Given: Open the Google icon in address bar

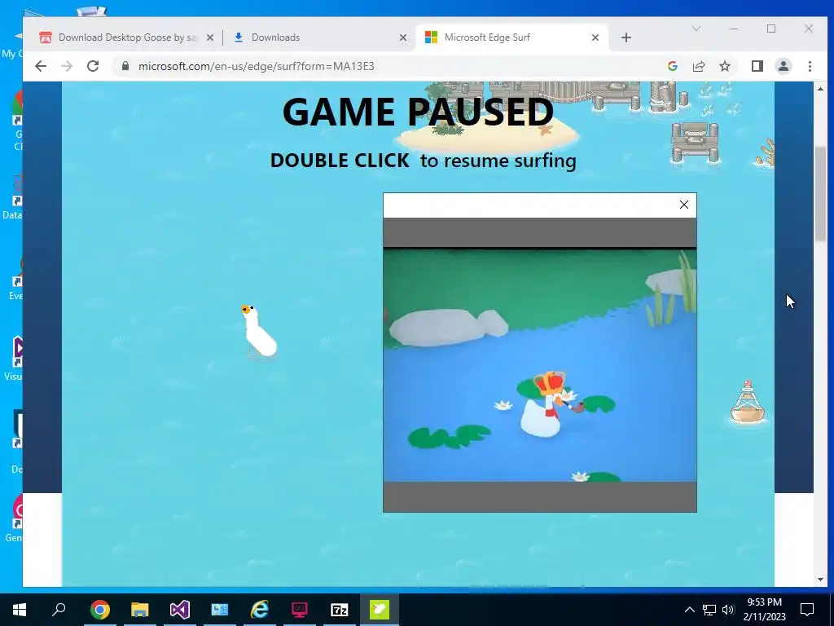Looking at the screenshot, I should pos(672,66).
